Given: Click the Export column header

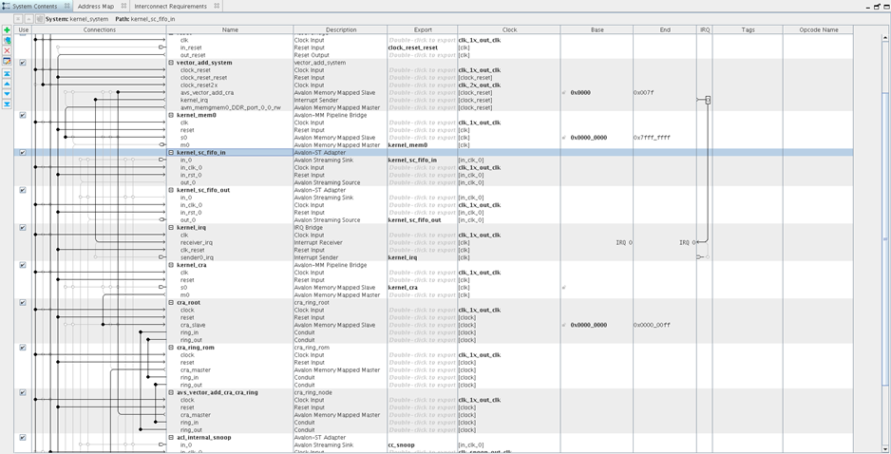Looking at the screenshot, I should pyautogui.click(x=423, y=29).
